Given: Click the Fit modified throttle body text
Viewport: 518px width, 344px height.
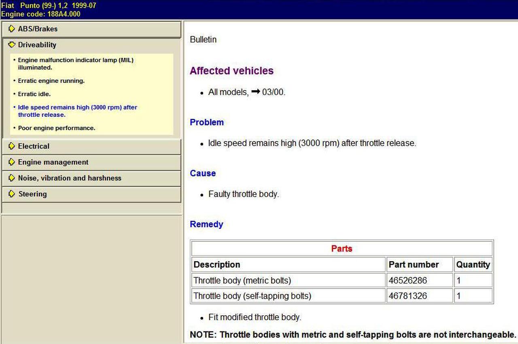Looking at the screenshot, I should click(x=255, y=317).
